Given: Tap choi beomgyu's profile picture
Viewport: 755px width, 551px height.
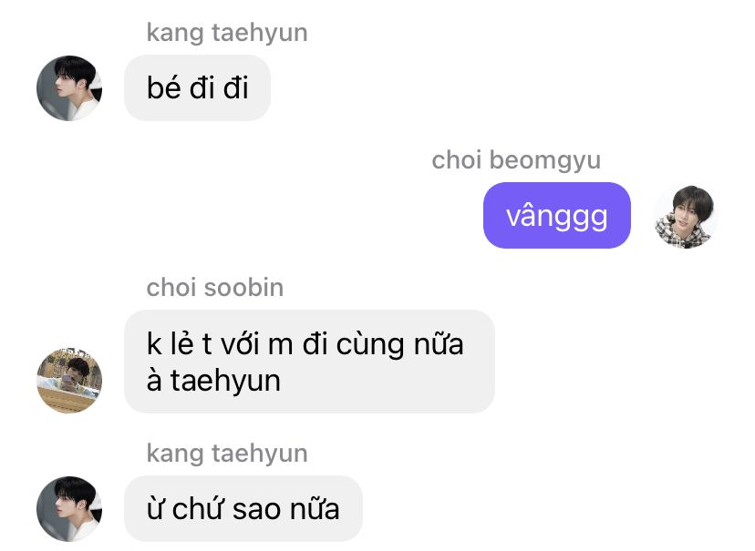Looking at the screenshot, I should tap(686, 216).
